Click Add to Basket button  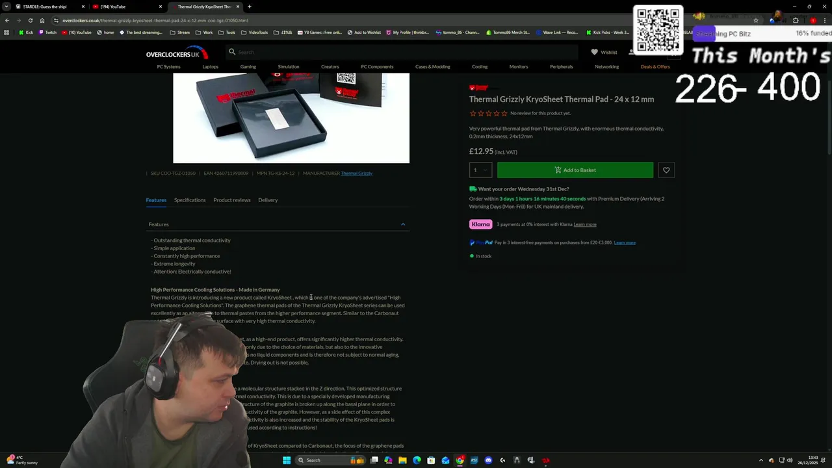pyautogui.click(x=575, y=170)
